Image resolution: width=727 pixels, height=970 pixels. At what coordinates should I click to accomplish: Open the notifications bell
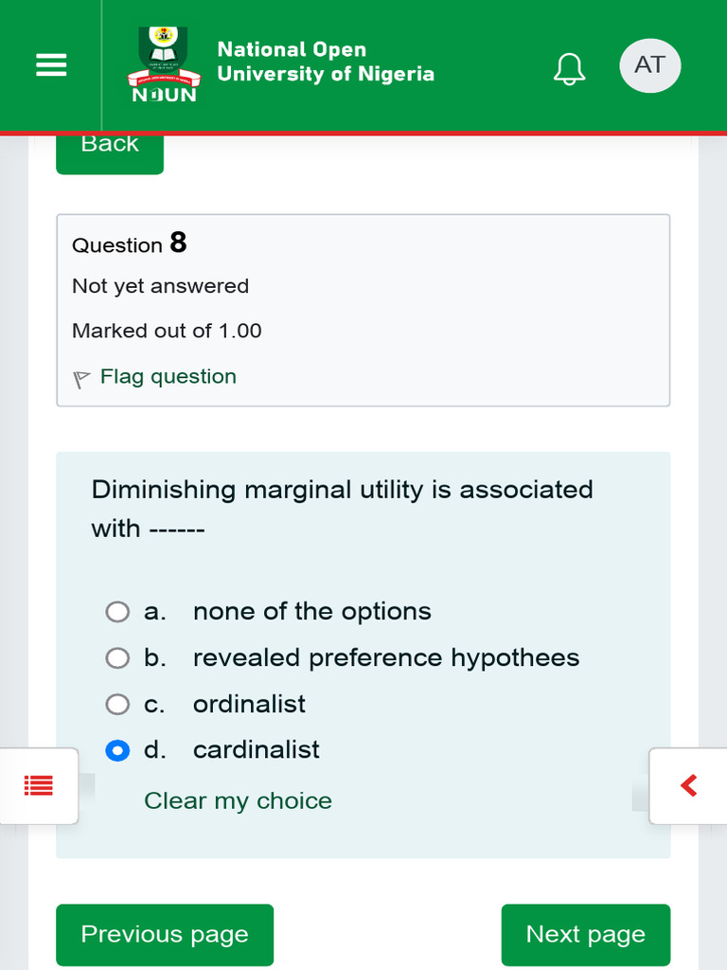[x=570, y=68]
